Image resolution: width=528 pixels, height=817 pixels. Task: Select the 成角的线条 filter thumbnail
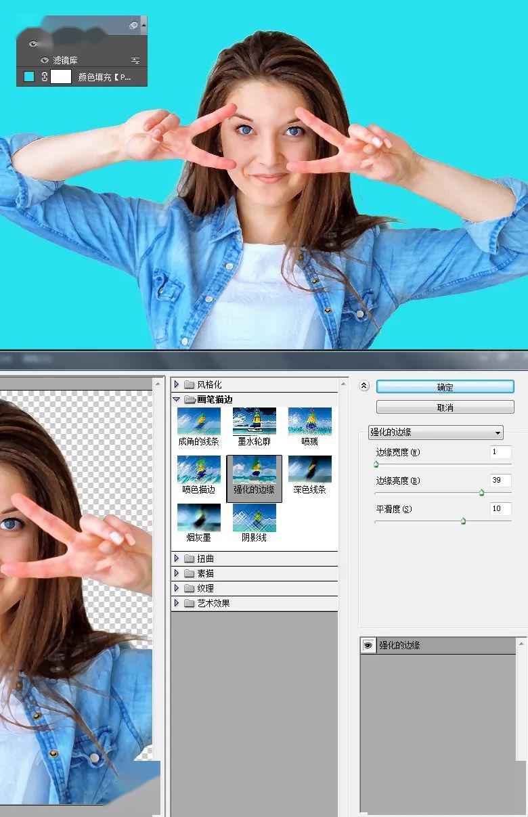click(198, 421)
